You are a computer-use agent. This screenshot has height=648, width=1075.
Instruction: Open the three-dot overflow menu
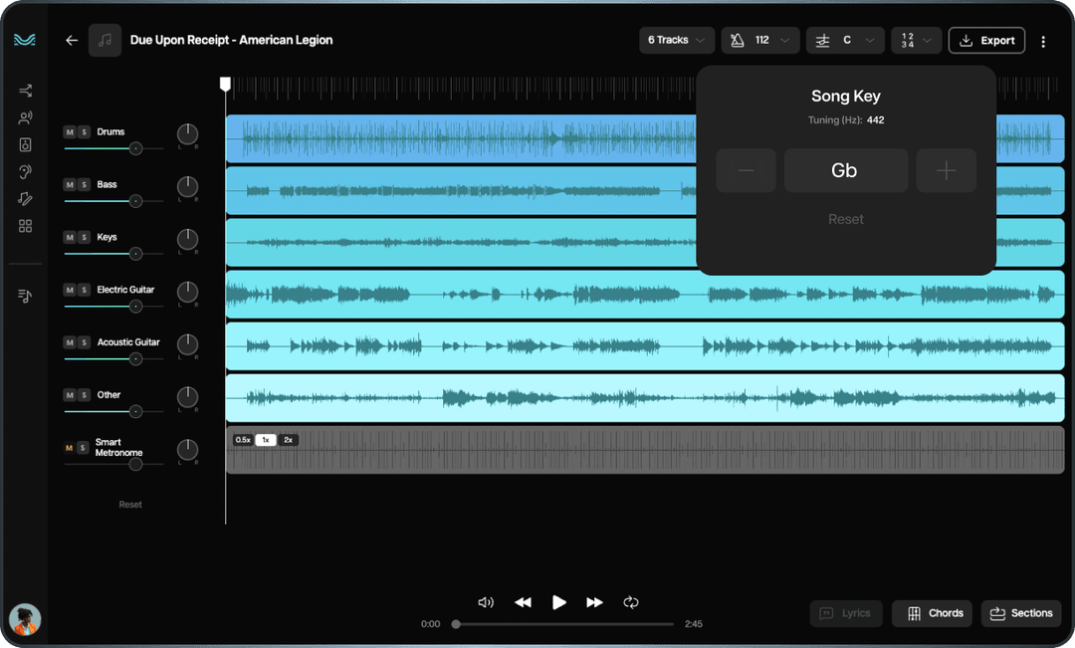coord(1043,40)
